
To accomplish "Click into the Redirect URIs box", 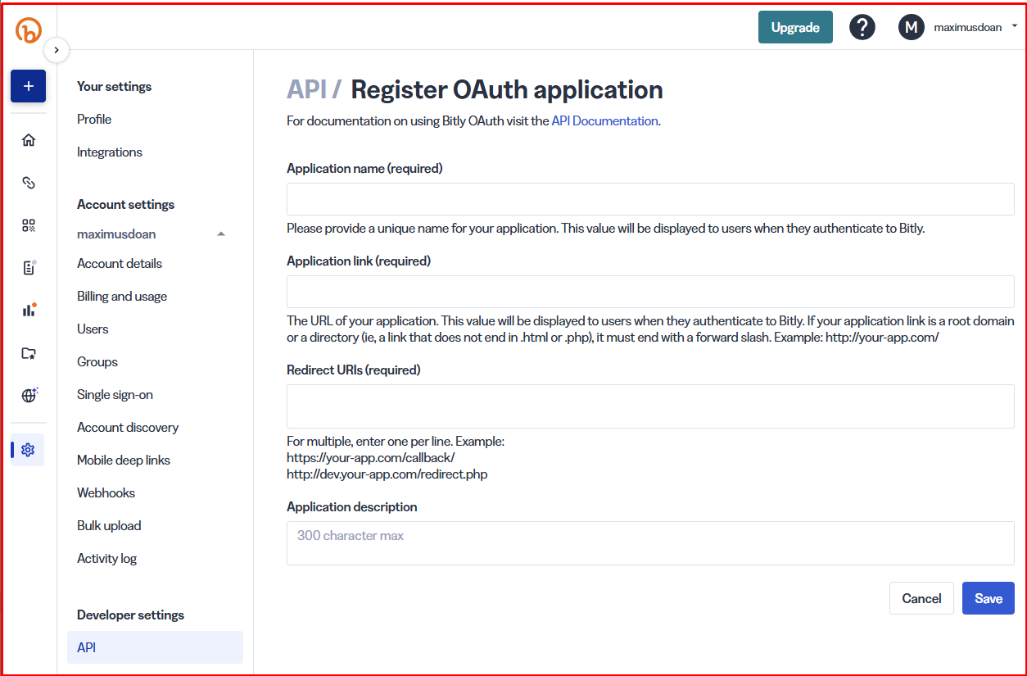I will pos(650,406).
